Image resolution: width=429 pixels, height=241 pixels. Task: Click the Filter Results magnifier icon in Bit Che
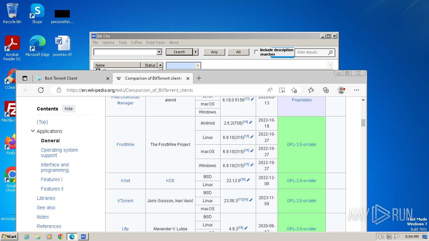[330, 52]
